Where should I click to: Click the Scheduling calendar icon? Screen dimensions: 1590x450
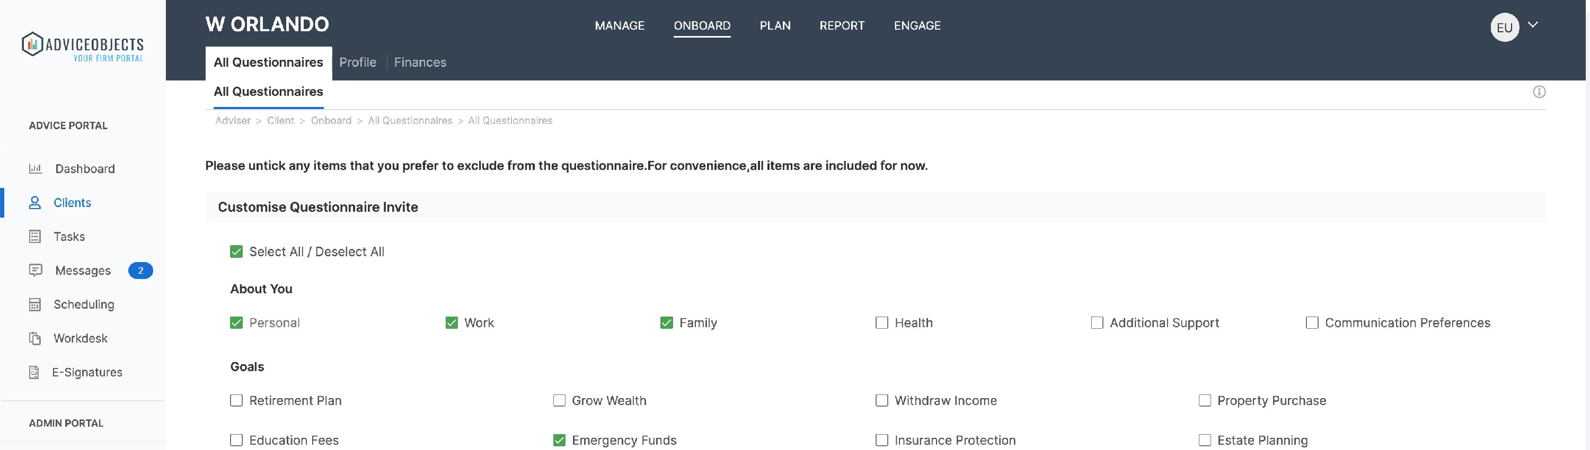[x=34, y=304]
